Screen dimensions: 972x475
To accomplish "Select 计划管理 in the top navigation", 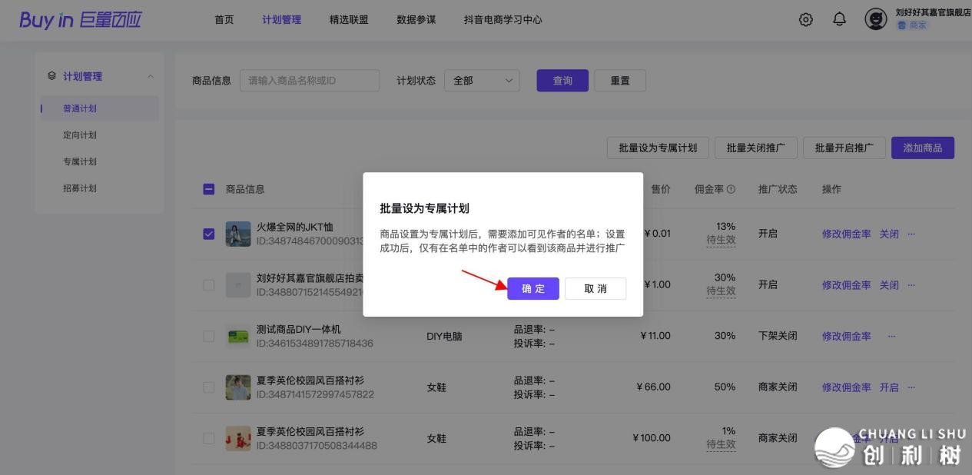I will tap(281, 20).
